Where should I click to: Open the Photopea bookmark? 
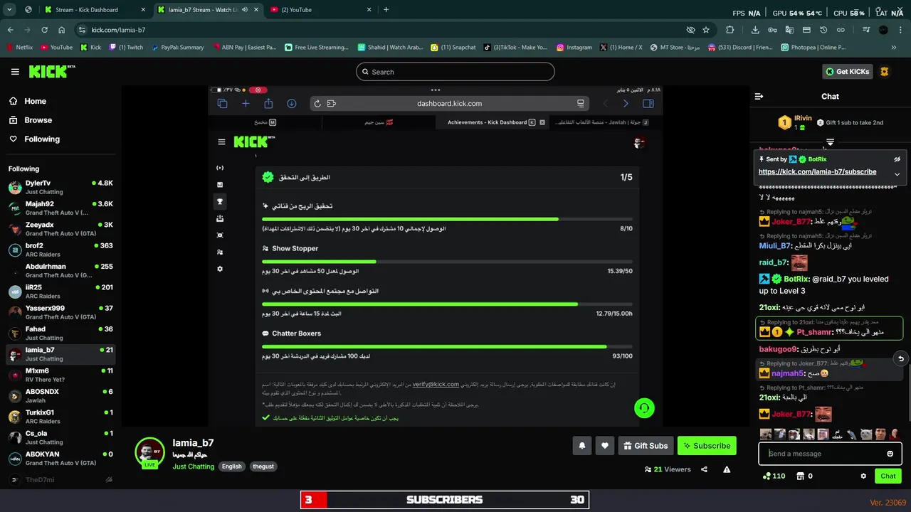[813, 48]
